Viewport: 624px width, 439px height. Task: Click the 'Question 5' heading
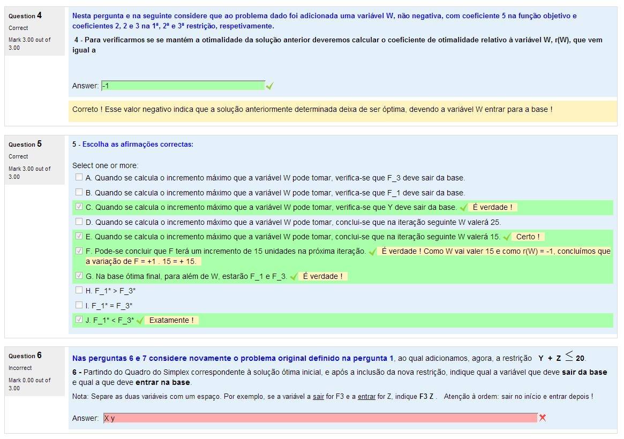coord(25,144)
